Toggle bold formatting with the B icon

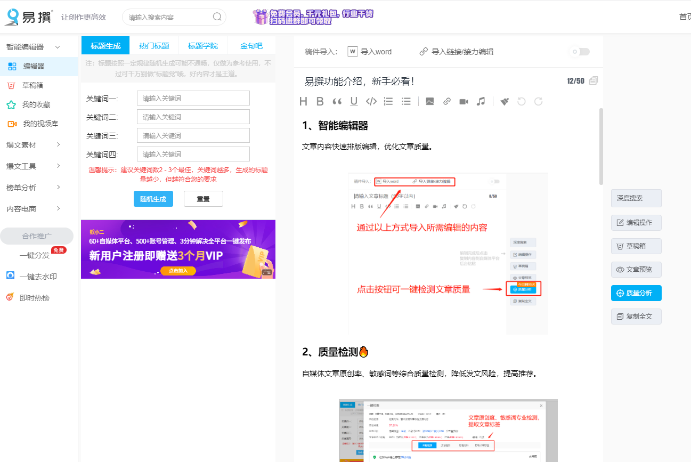point(320,101)
